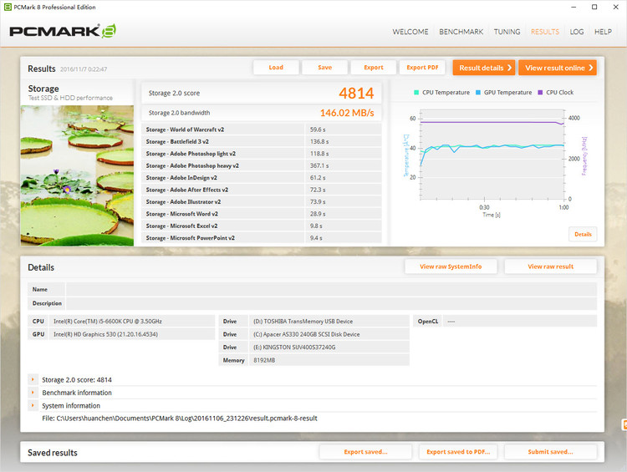Screen dimensions: 627x472
Task: Select the Microsoft Excel v2 row
Action: [x=262, y=226]
